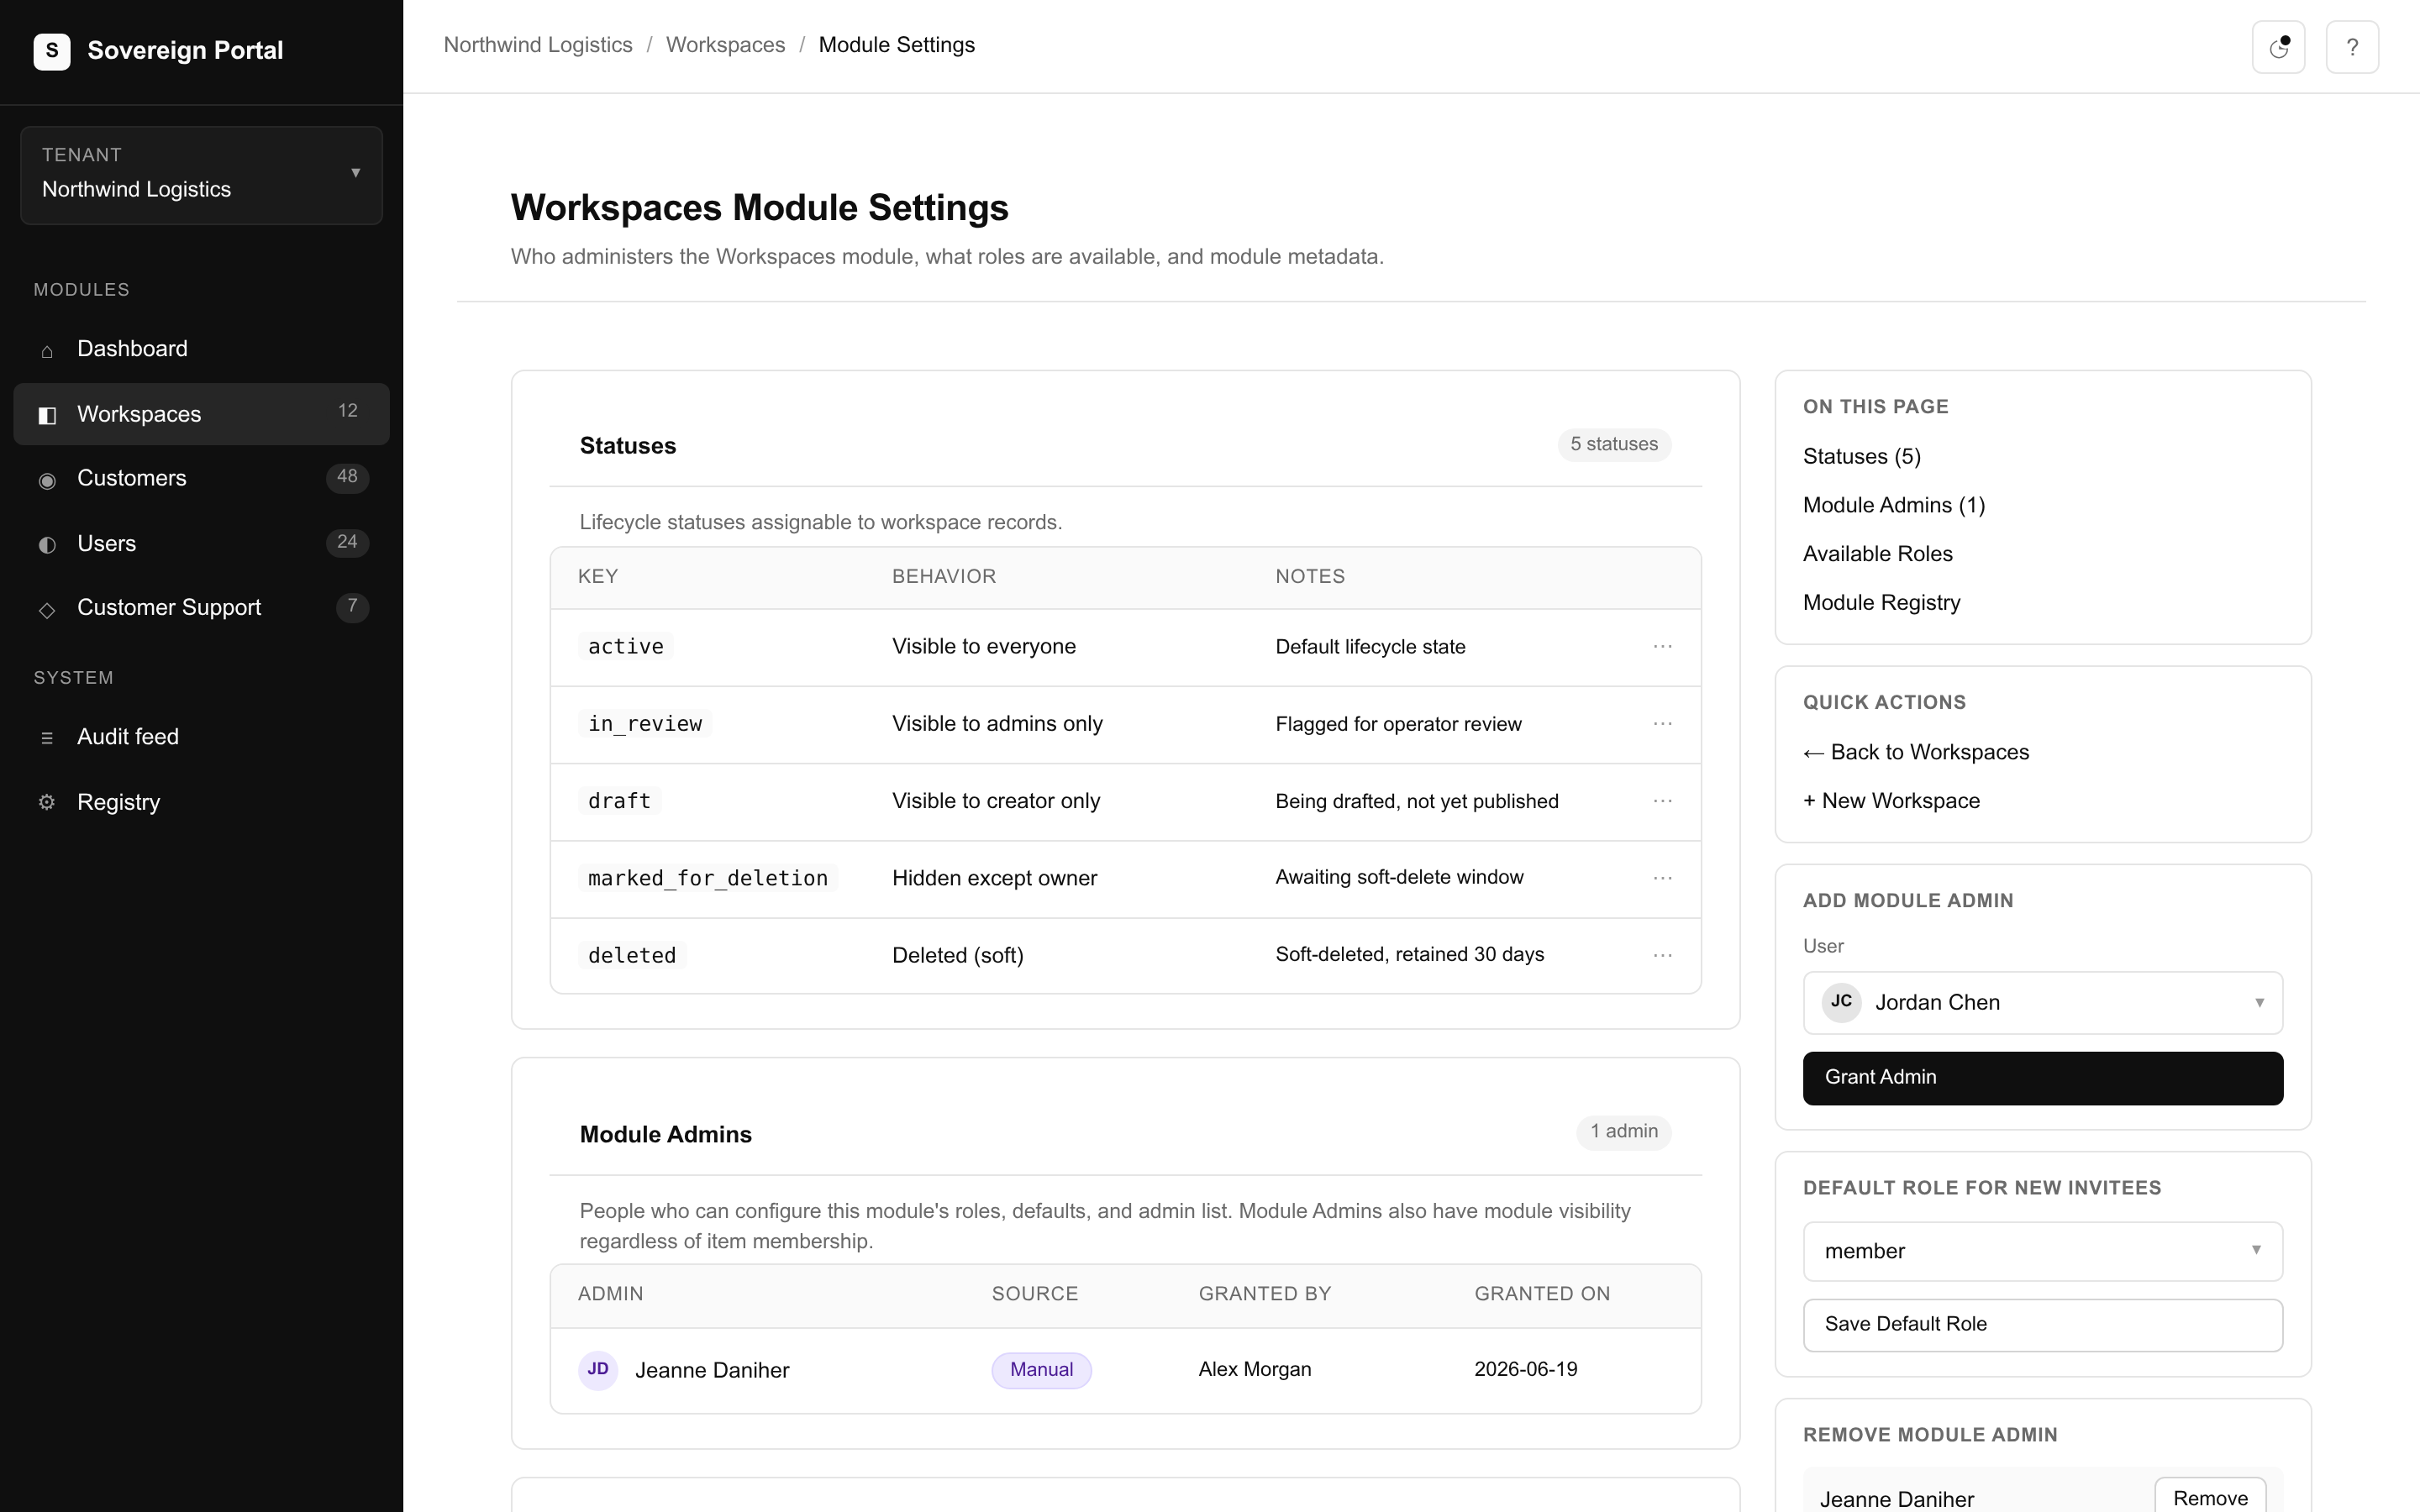Click the marked_for_deletion status key

pyautogui.click(x=708, y=878)
